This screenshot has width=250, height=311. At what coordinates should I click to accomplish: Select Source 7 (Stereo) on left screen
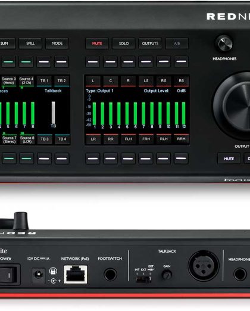(x=10, y=139)
